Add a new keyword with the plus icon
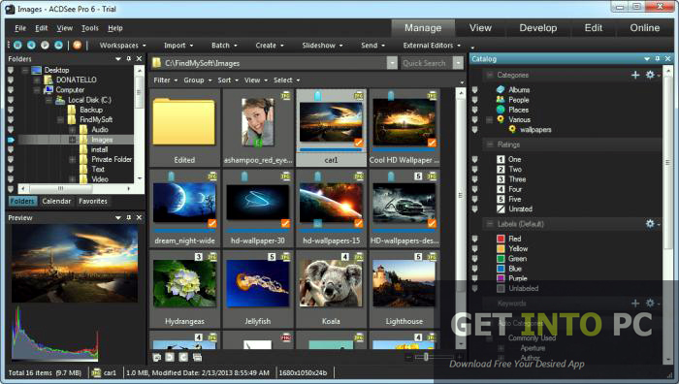This screenshot has width=679, height=384. point(635,304)
